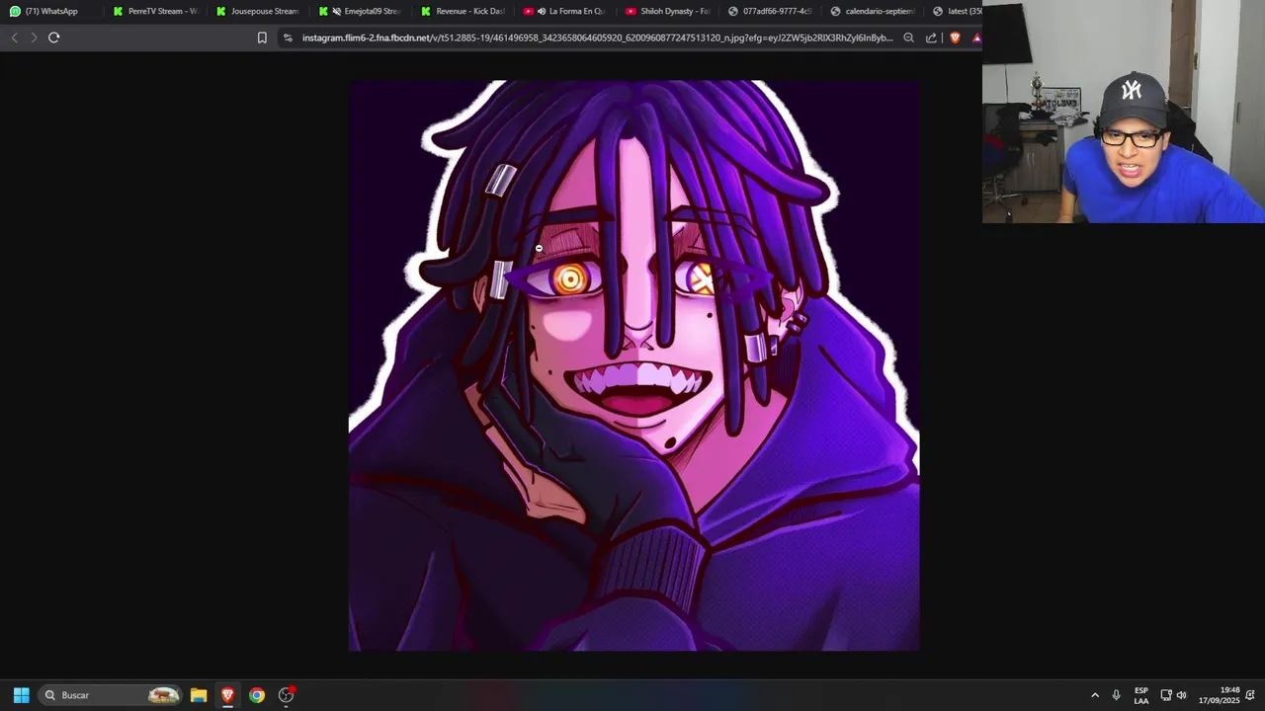Click the instagram.flim6-2 URL address field
The height and width of the screenshot is (711, 1265).
pyautogui.click(x=597, y=38)
